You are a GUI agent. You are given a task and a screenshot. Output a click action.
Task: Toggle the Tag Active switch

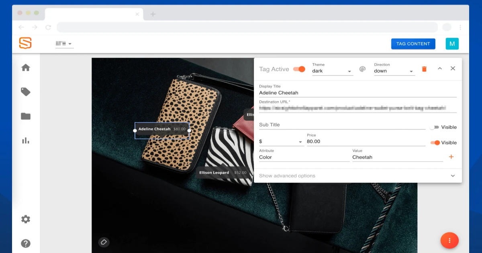[299, 69]
